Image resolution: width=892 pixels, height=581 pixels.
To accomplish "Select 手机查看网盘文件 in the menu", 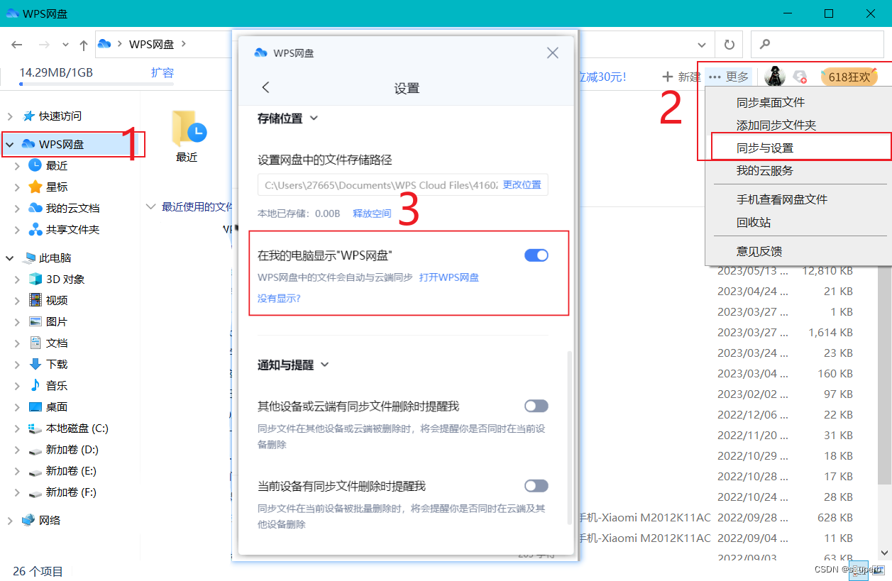I will point(781,200).
